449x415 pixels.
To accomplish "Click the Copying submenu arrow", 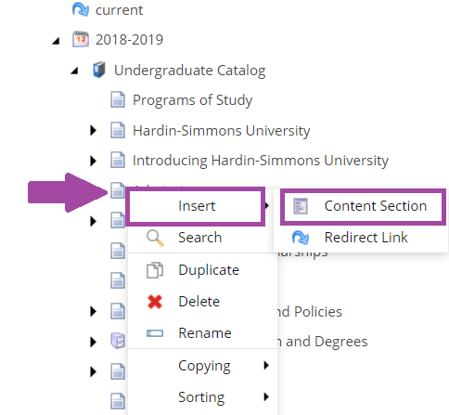I will (266, 366).
